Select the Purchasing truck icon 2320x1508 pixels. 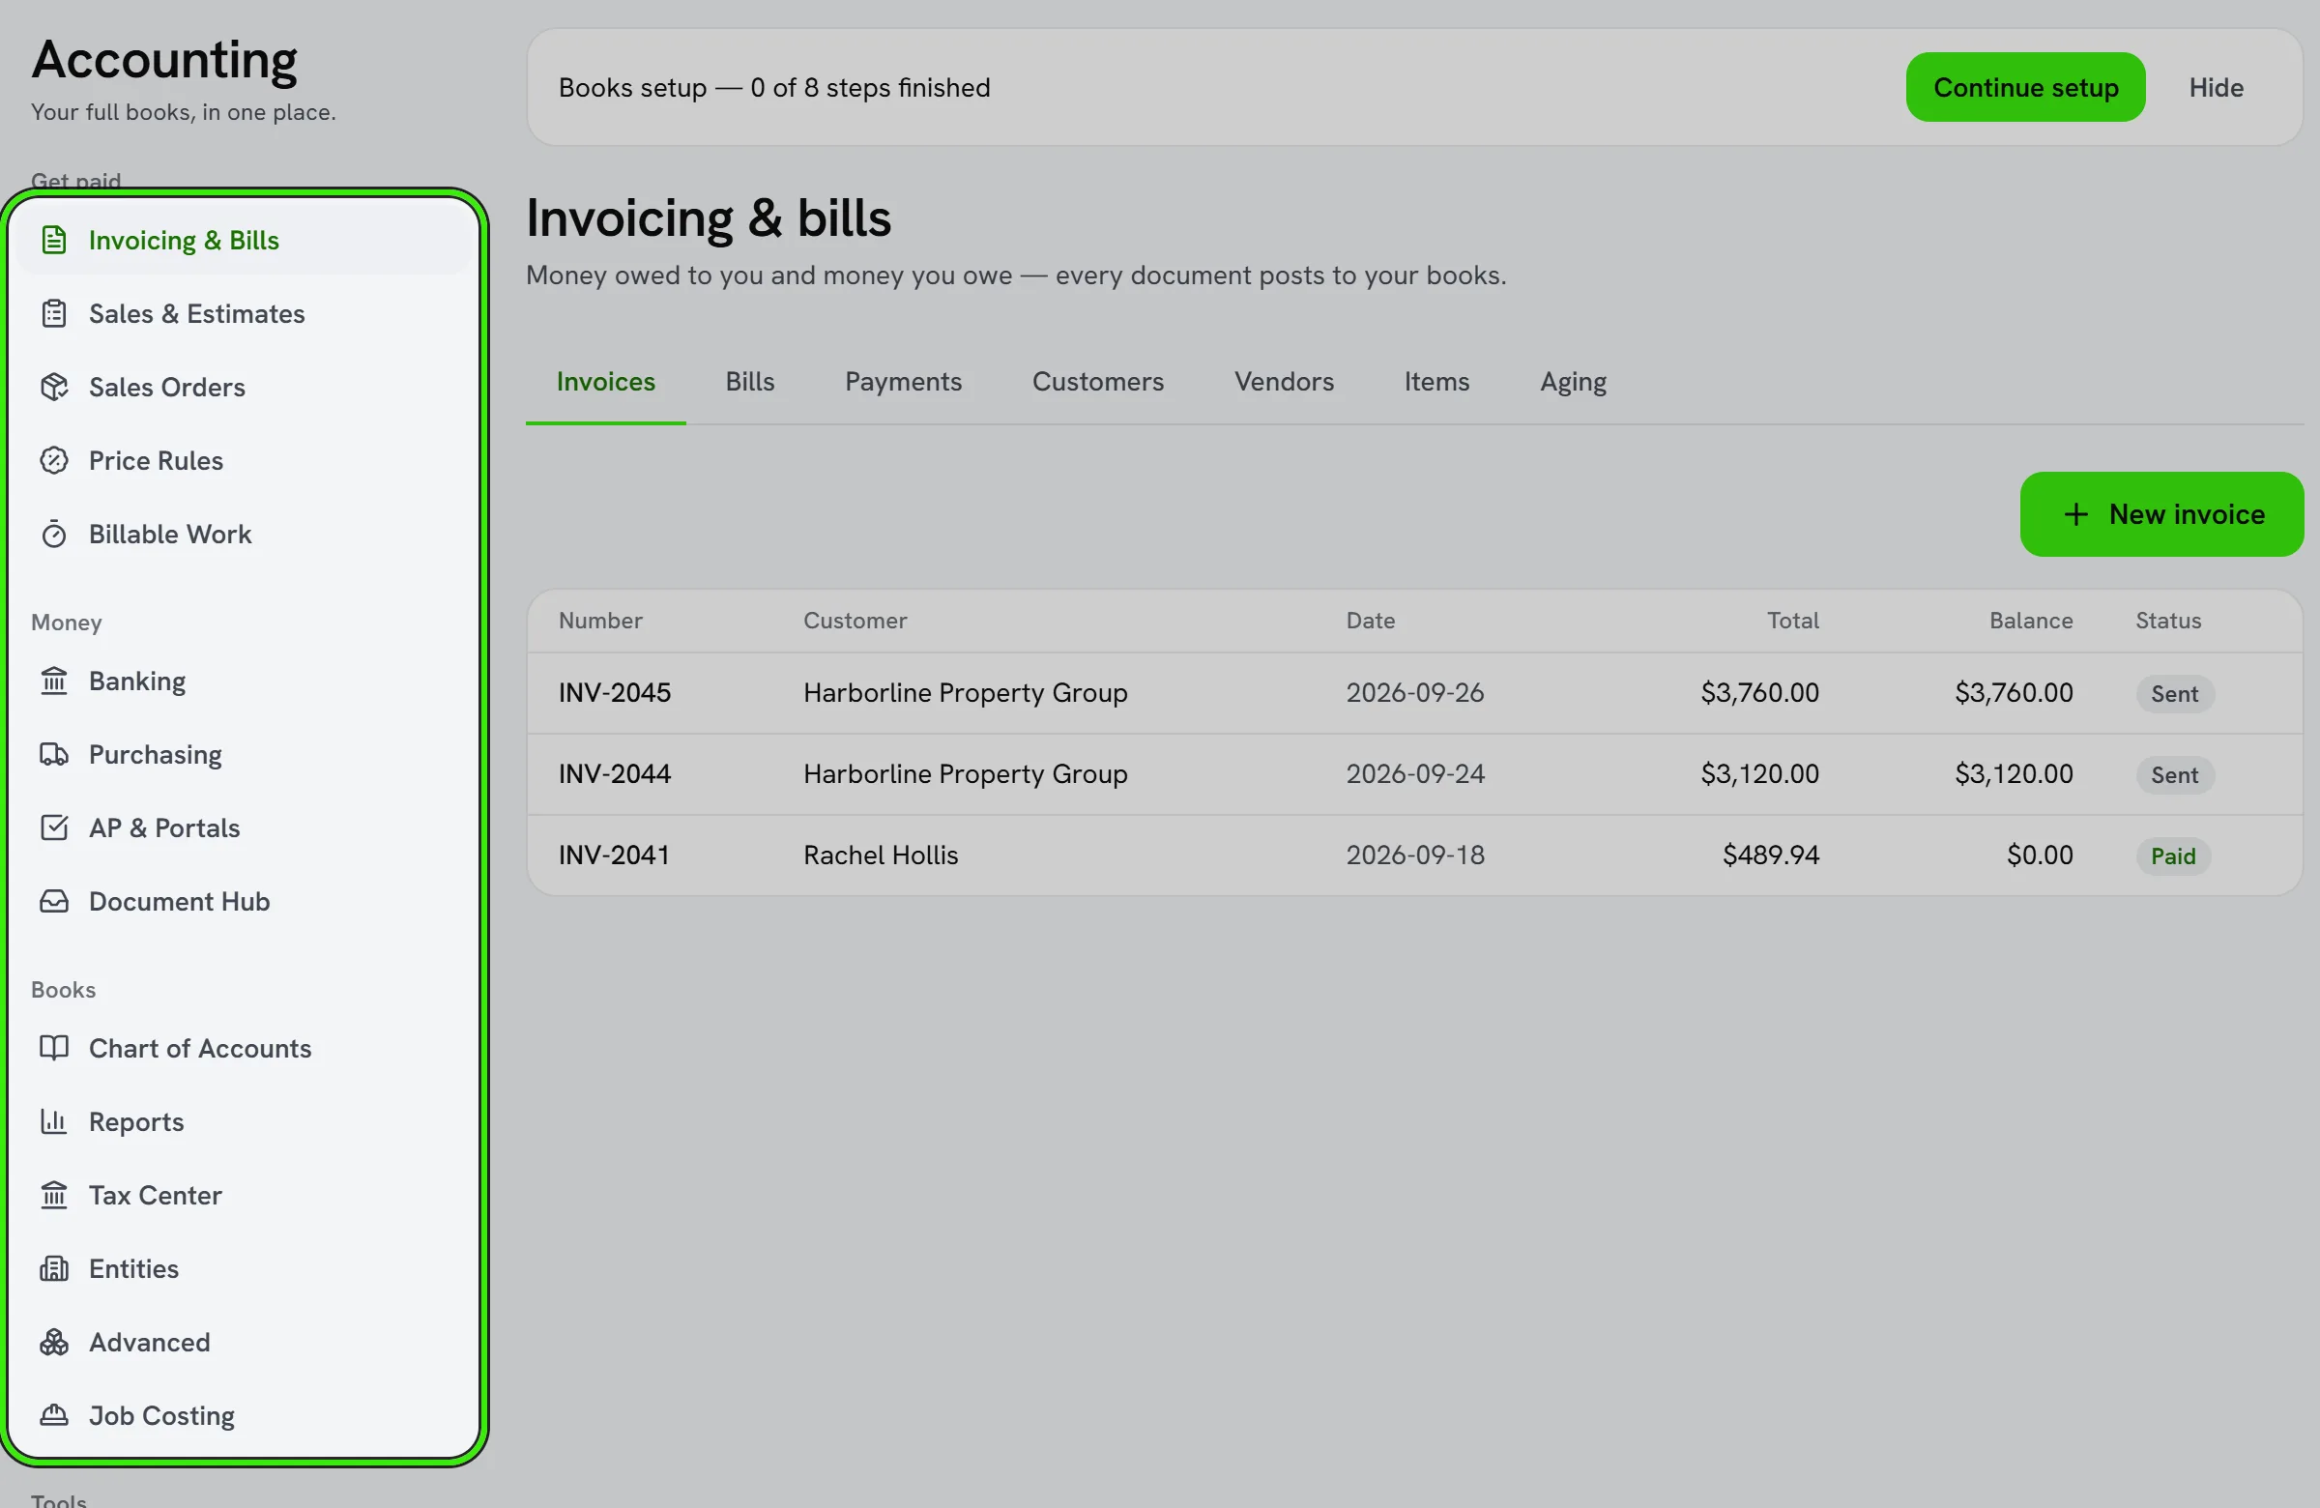click(54, 755)
